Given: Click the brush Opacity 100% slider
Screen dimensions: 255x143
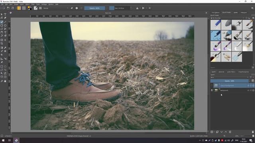Looking at the screenshot, I should (94, 8).
